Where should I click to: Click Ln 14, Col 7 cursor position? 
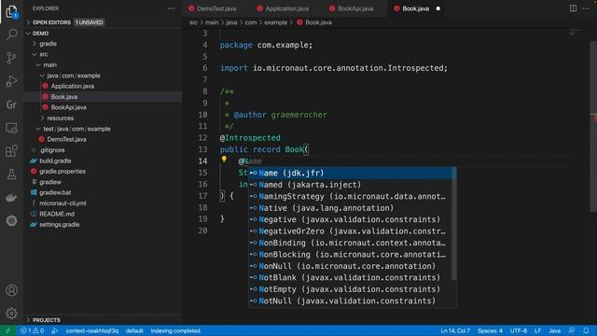click(x=455, y=330)
